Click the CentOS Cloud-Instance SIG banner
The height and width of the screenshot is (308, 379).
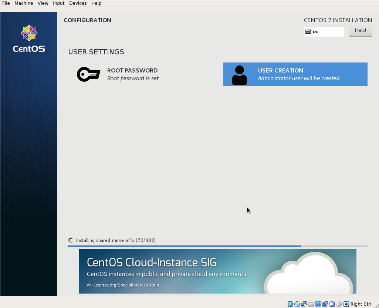(x=217, y=271)
